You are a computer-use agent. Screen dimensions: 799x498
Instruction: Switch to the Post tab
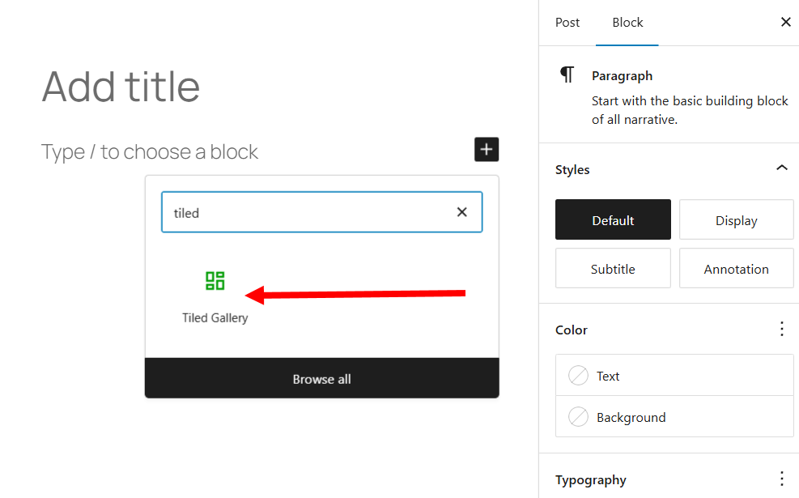[x=567, y=23]
